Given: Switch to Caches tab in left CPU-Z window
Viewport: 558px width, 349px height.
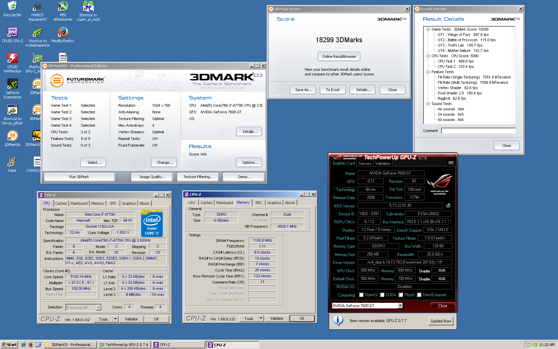Looking at the screenshot, I should [61, 203].
